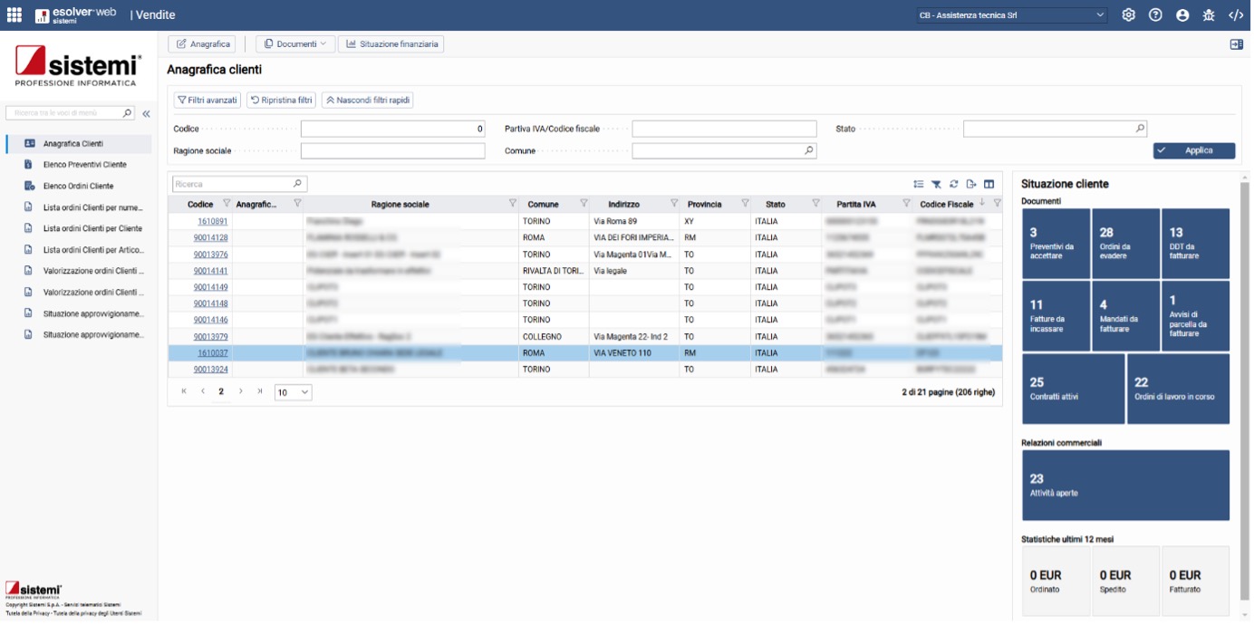Open Elenco Ordini Cliente menu item
The height and width of the screenshot is (625, 1254).
click(x=78, y=186)
